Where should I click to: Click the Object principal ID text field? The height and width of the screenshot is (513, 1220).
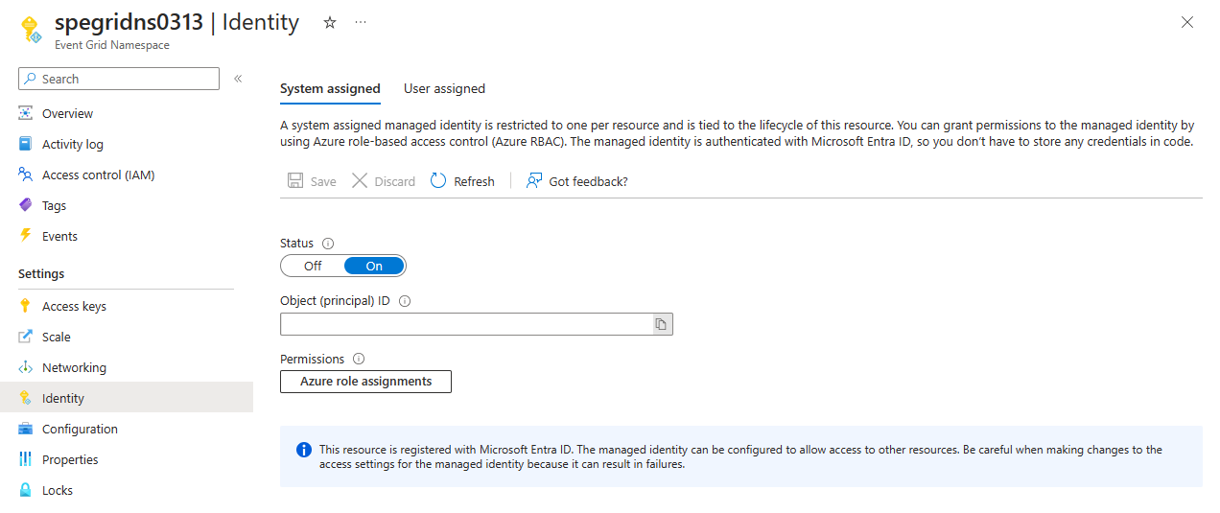(466, 325)
